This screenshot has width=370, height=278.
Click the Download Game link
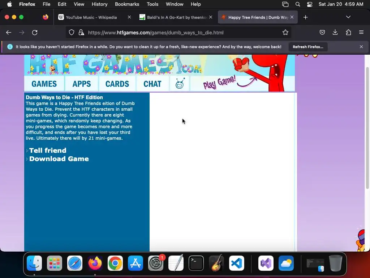click(x=59, y=159)
